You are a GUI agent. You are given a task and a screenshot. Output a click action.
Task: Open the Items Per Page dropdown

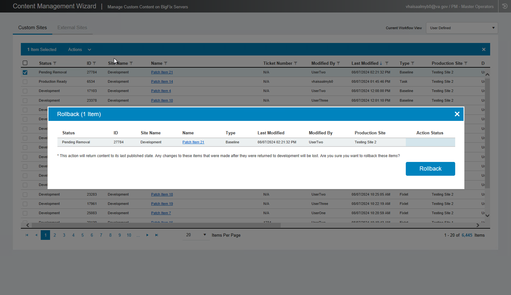coord(196,235)
